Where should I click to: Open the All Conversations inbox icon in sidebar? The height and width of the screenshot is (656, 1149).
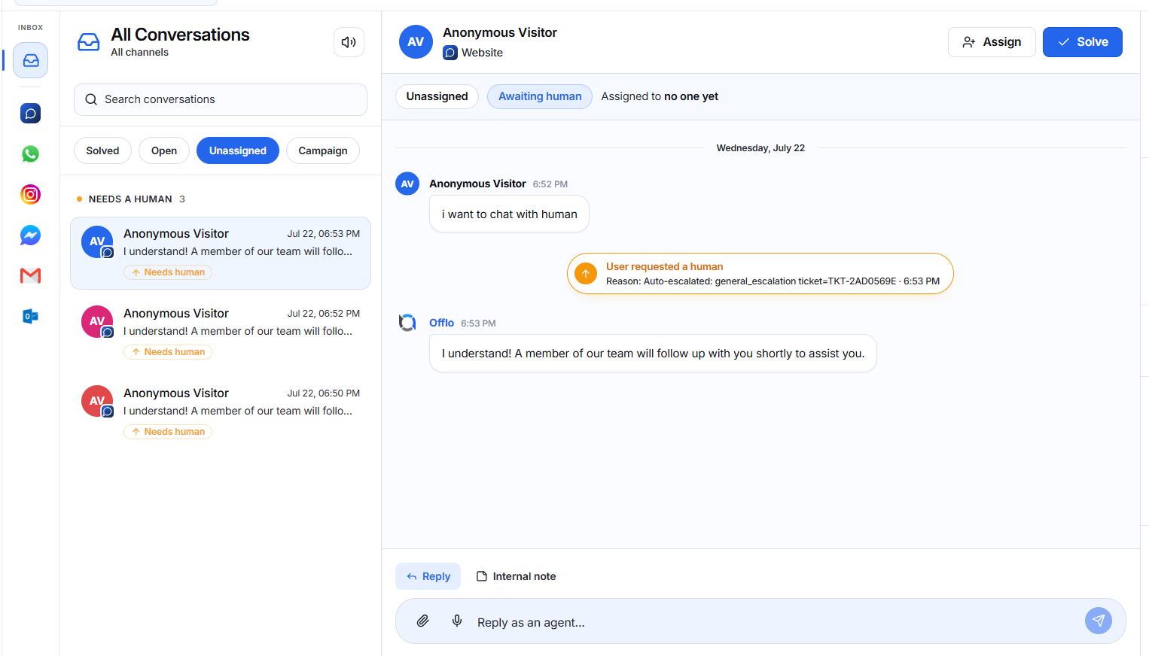click(x=31, y=60)
